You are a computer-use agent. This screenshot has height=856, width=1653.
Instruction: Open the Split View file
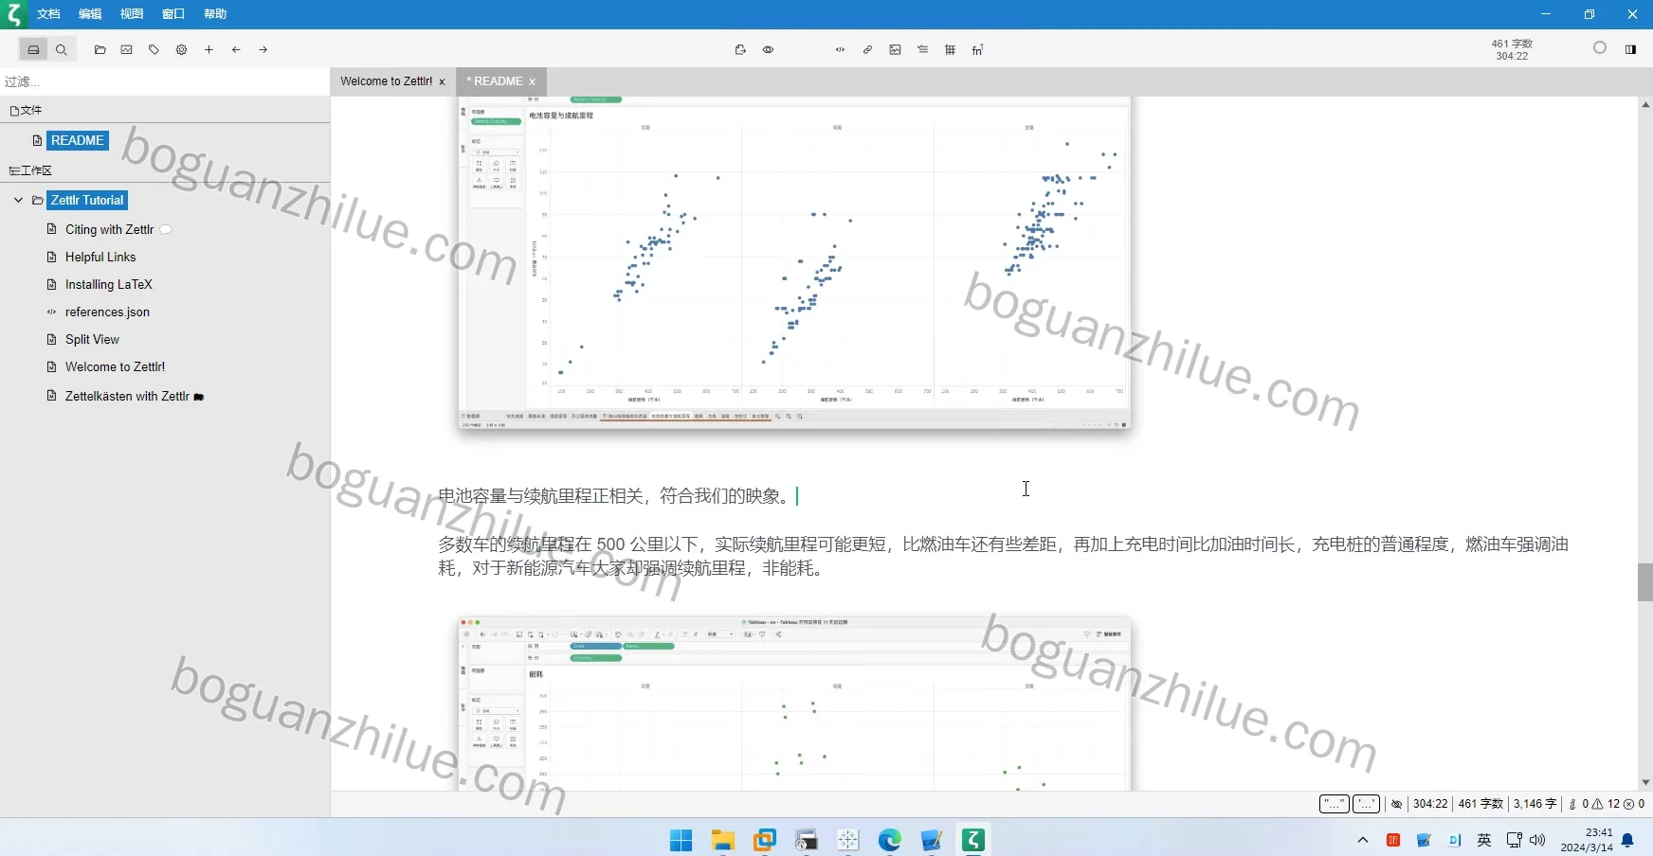coord(92,339)
